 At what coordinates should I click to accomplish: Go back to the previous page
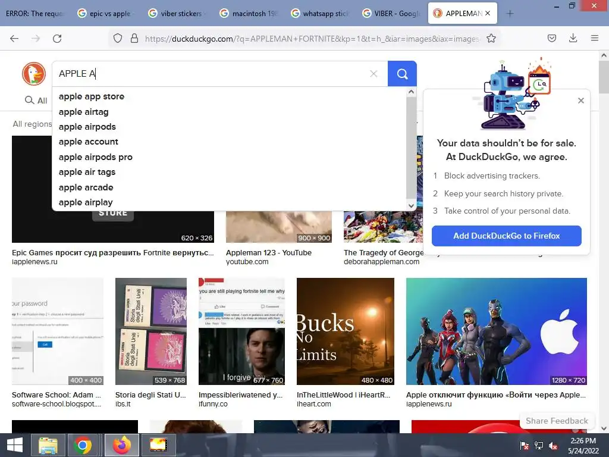pos(14,39)
